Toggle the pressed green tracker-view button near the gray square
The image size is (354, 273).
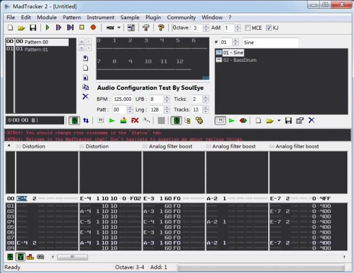(176, 120)
